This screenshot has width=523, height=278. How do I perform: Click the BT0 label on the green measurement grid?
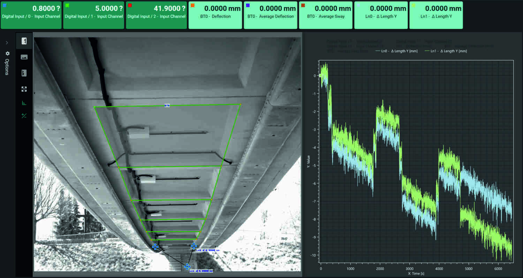click(x=167, y=105)
